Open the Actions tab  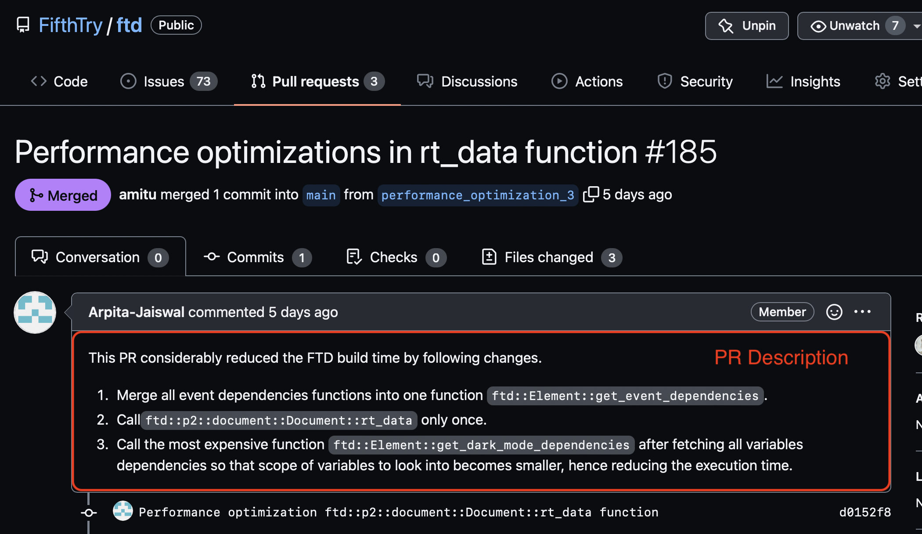(587, 82)
